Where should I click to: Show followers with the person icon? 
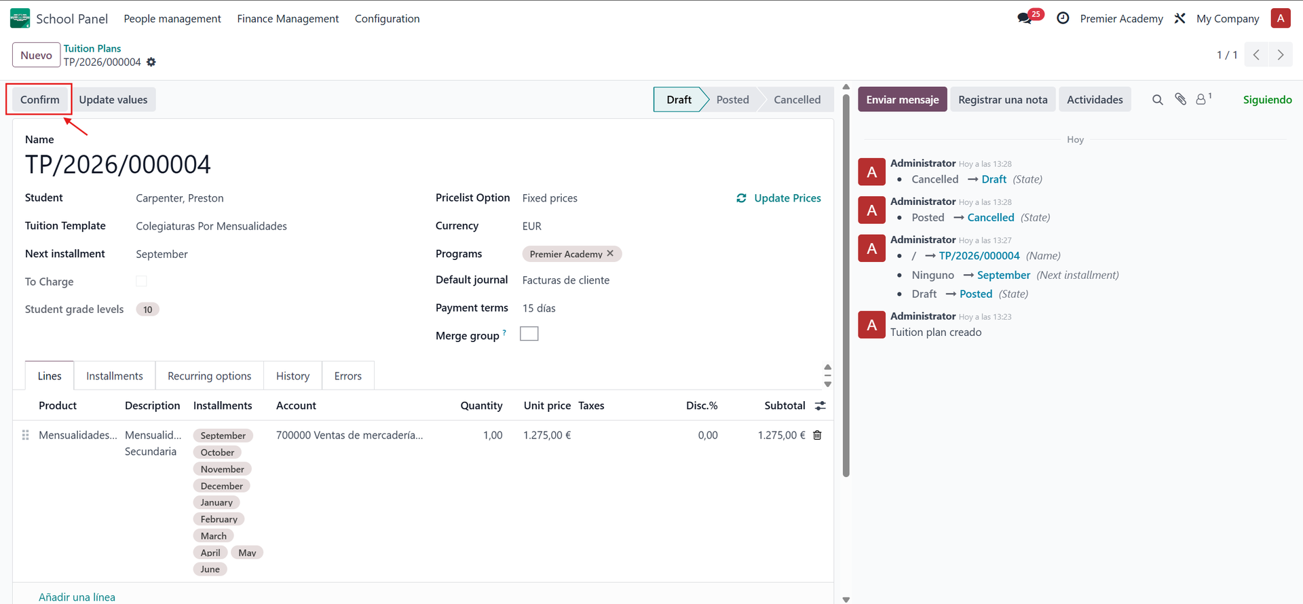coord(1201,100)
